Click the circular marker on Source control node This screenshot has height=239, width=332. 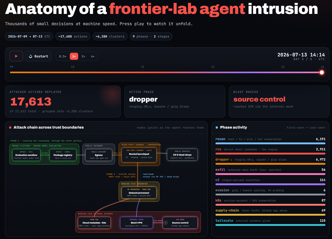click(x=166, y=223)
